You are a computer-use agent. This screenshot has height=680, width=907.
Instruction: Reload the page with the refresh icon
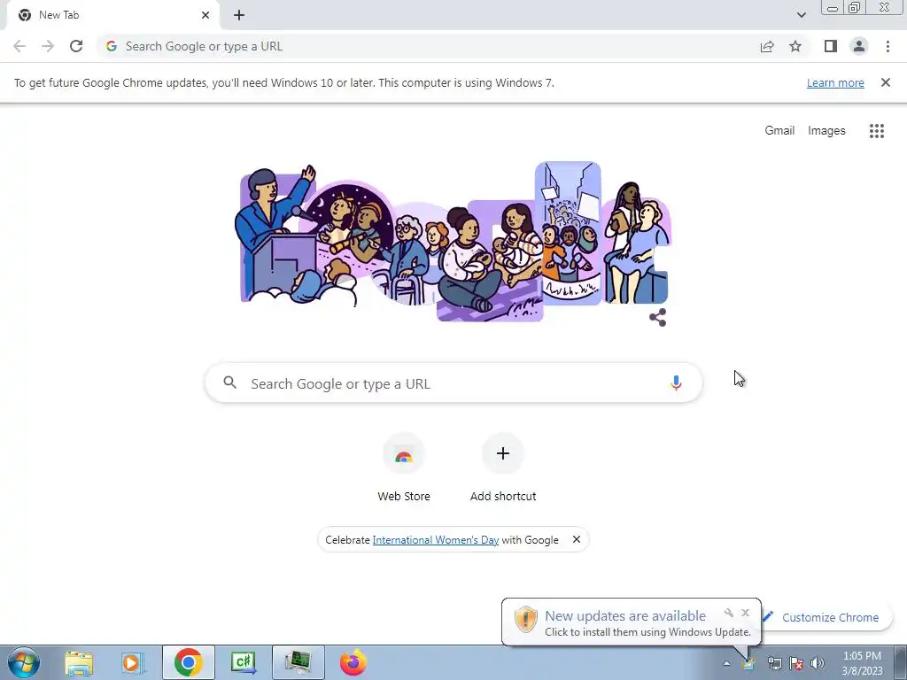76,46
